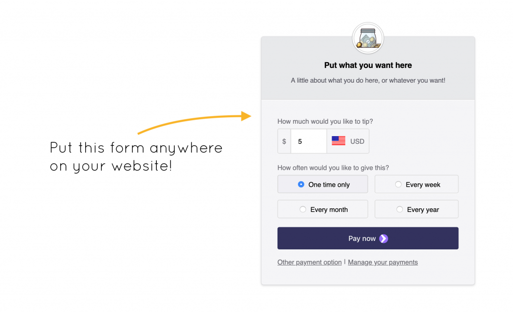
Task: Select the Every week radio option
Action: click(x=416, y=184)
